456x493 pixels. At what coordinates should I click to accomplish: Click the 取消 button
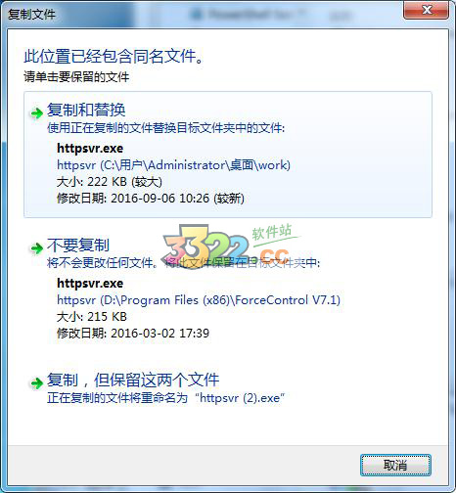click(x=395, y=465)
